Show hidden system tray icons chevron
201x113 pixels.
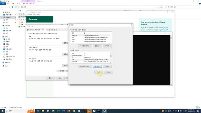pos(173,111)
